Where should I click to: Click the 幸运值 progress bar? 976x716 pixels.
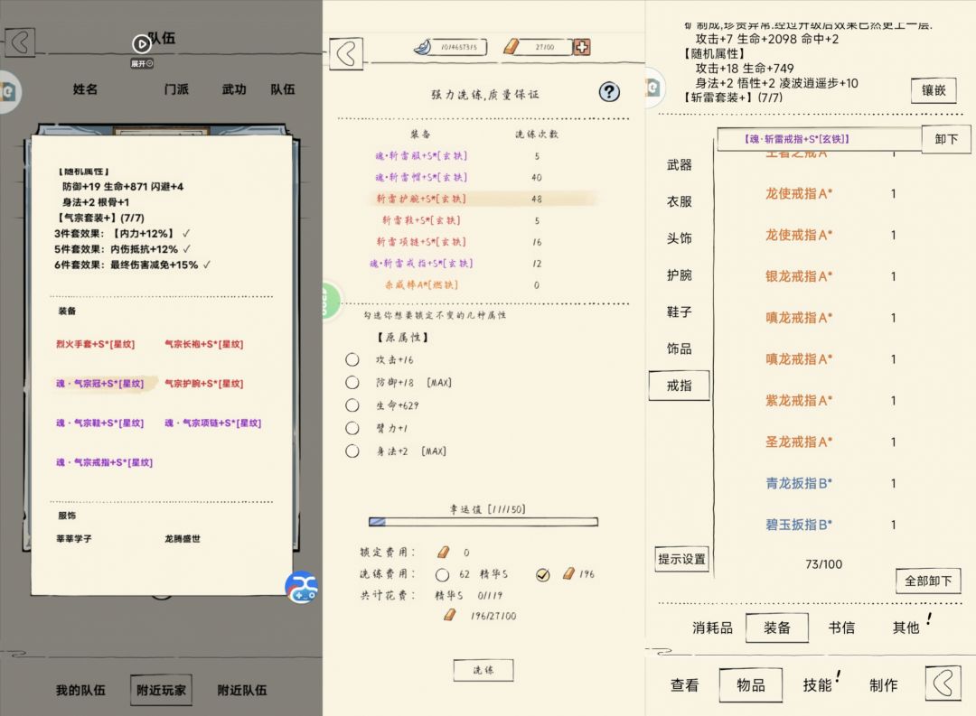click(483, 522)
